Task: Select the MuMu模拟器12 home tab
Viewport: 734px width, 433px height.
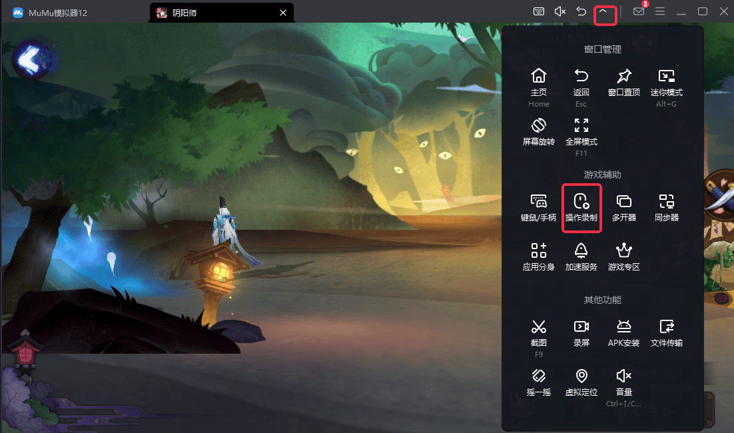Action: point(50,13)
